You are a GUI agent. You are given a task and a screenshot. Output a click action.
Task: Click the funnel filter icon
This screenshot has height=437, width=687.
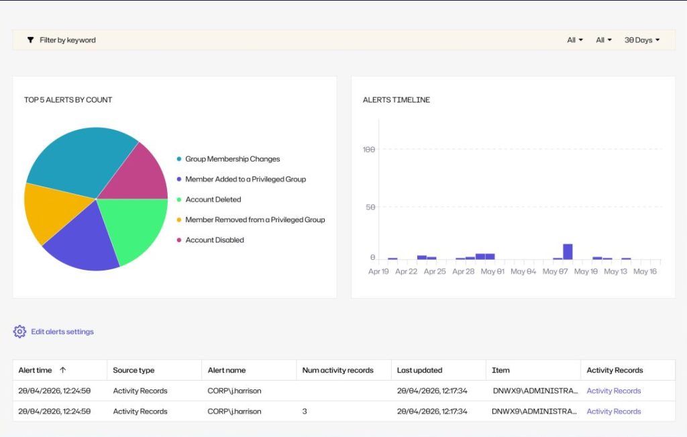pyautogui.click(x=30, y=40)
